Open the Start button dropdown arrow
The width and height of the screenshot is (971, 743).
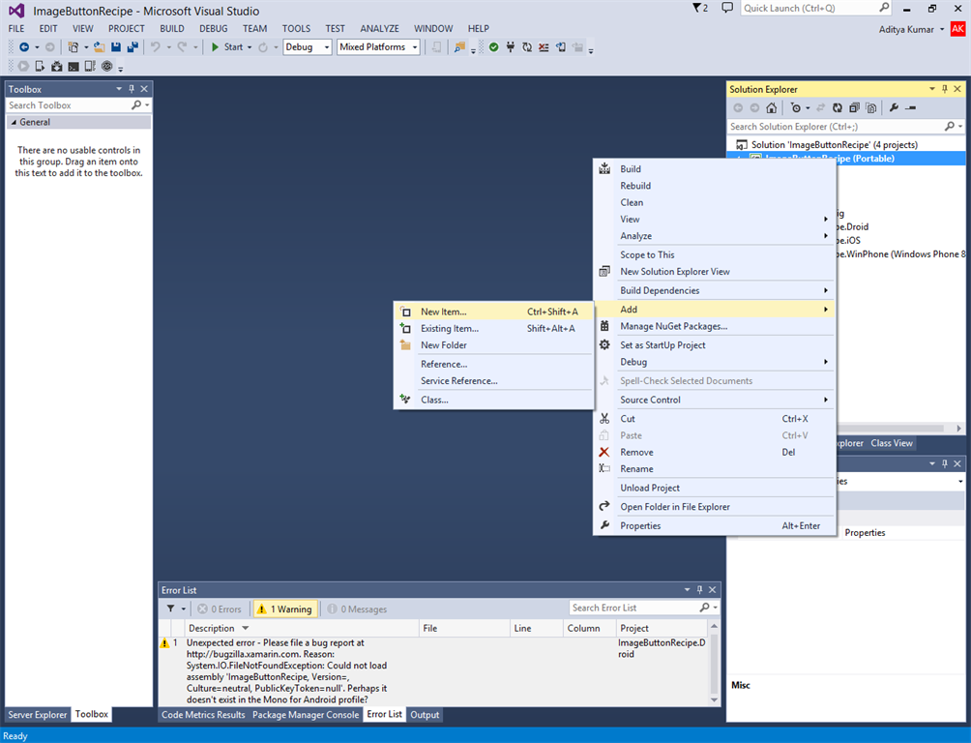(250, 47)
